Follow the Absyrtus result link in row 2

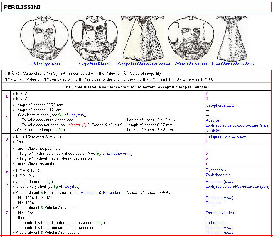[213, 120]
